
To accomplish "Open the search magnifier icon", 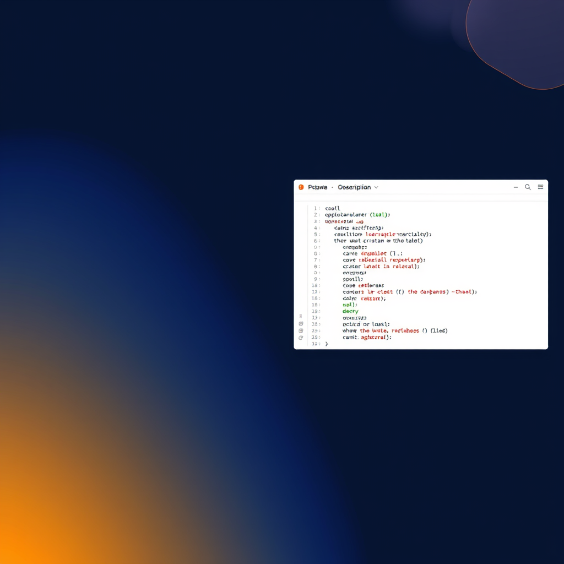I will pyautogui.click(x=528, y=187).
